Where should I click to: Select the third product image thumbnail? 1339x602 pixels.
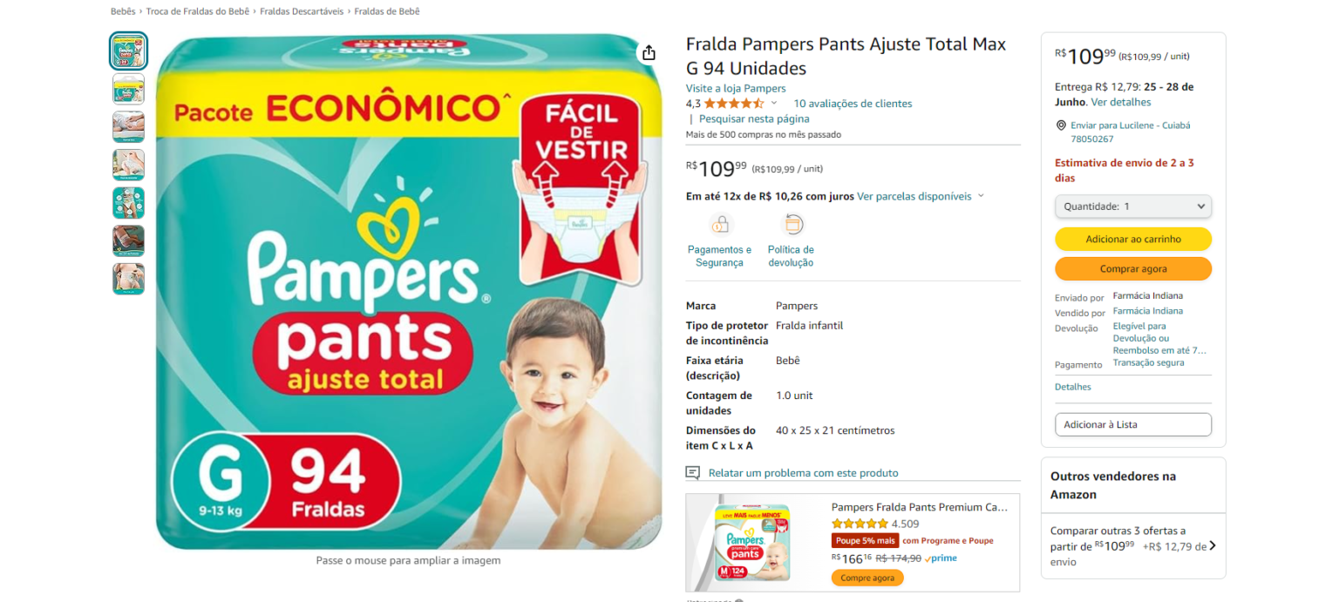tap(128, 127)
